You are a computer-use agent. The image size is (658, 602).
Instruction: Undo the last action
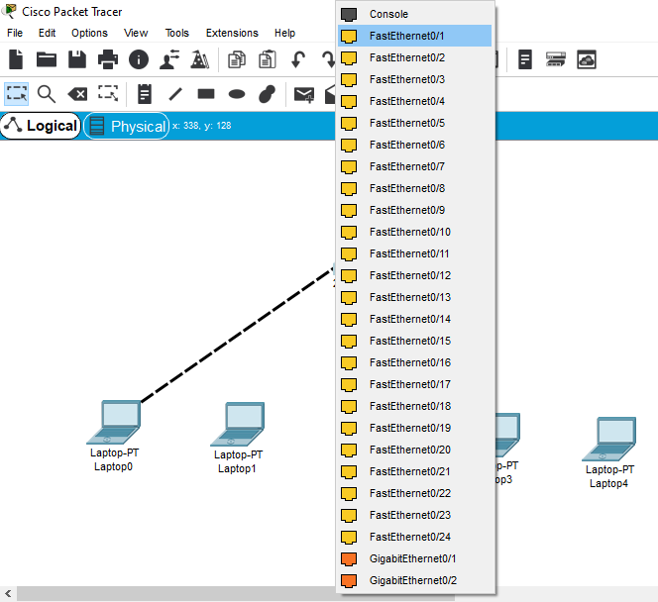(298, 59)
